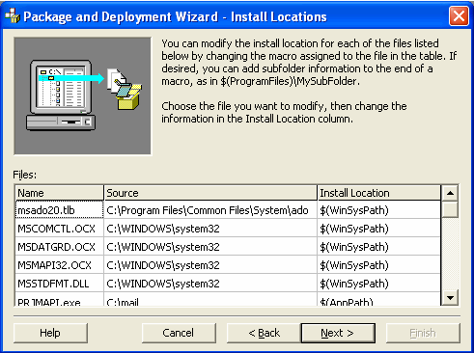Close the Install Locations wizard window
The height and width of the screenshot is (353, 474).
click(x=459, y=16)
